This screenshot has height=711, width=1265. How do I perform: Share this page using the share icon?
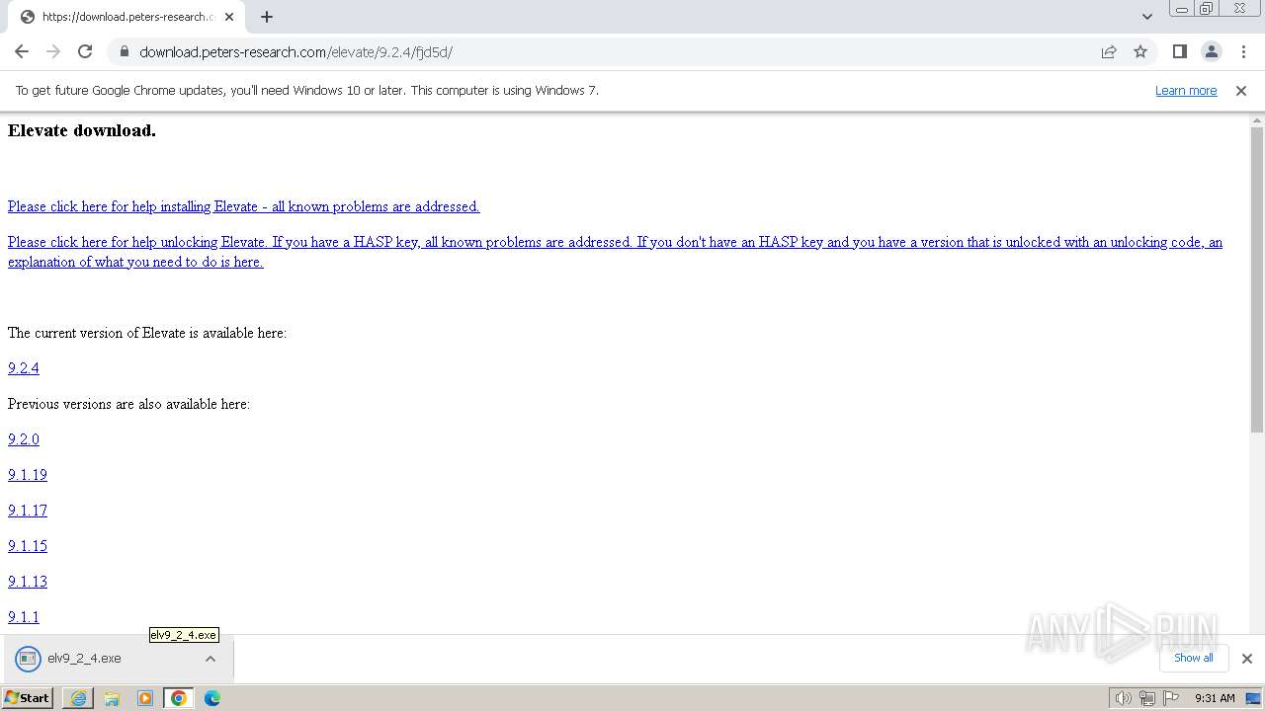(x=1109, y=51)
